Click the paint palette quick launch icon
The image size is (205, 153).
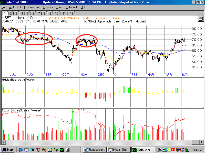[44, 150]
